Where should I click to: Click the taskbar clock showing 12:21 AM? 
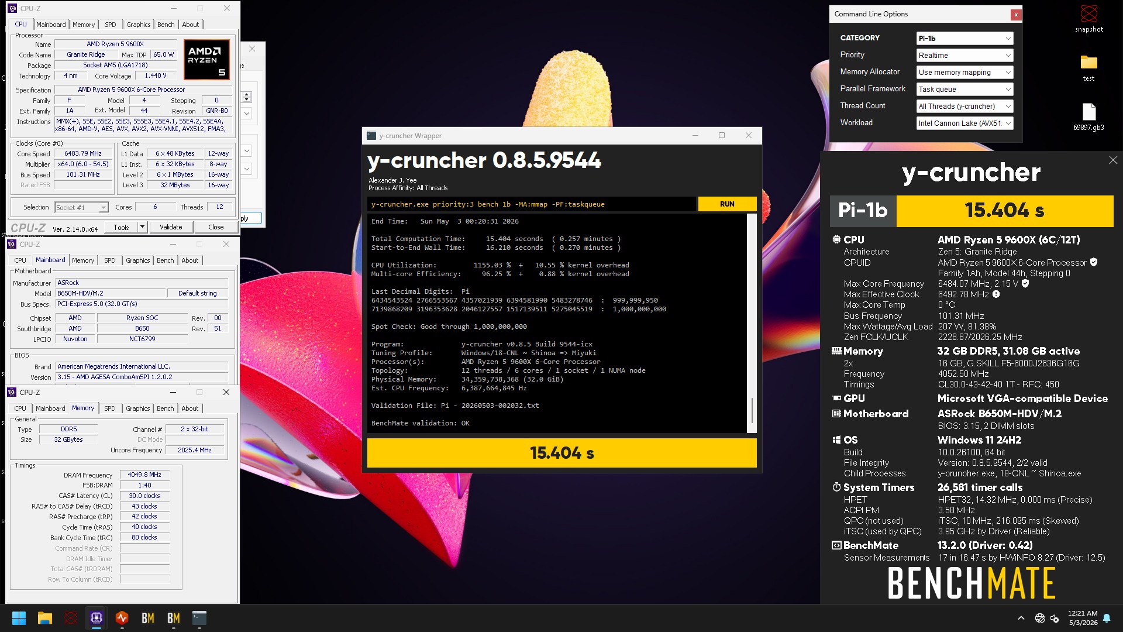tap(1083, 618)
